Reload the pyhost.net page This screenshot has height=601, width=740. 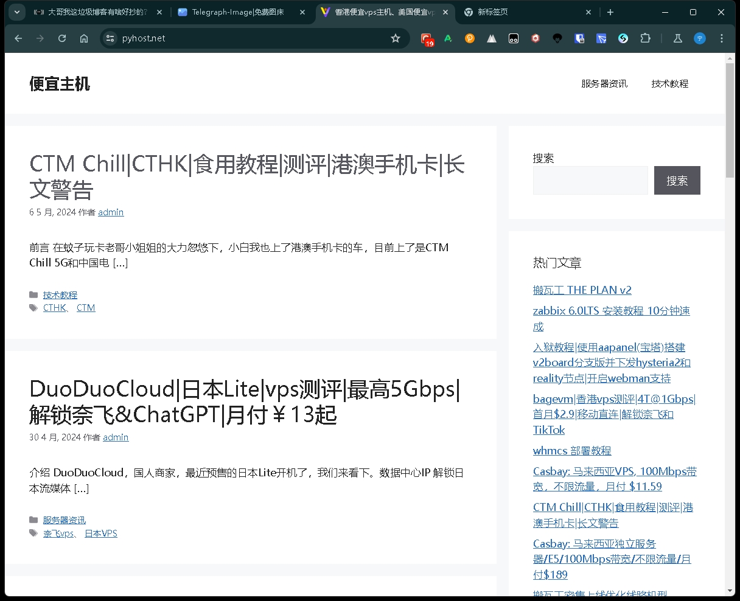(62, 38)
